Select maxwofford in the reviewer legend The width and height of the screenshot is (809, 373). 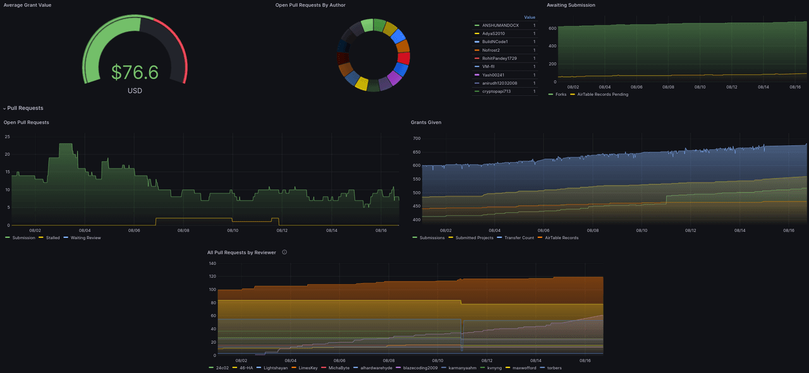(524, 368)
